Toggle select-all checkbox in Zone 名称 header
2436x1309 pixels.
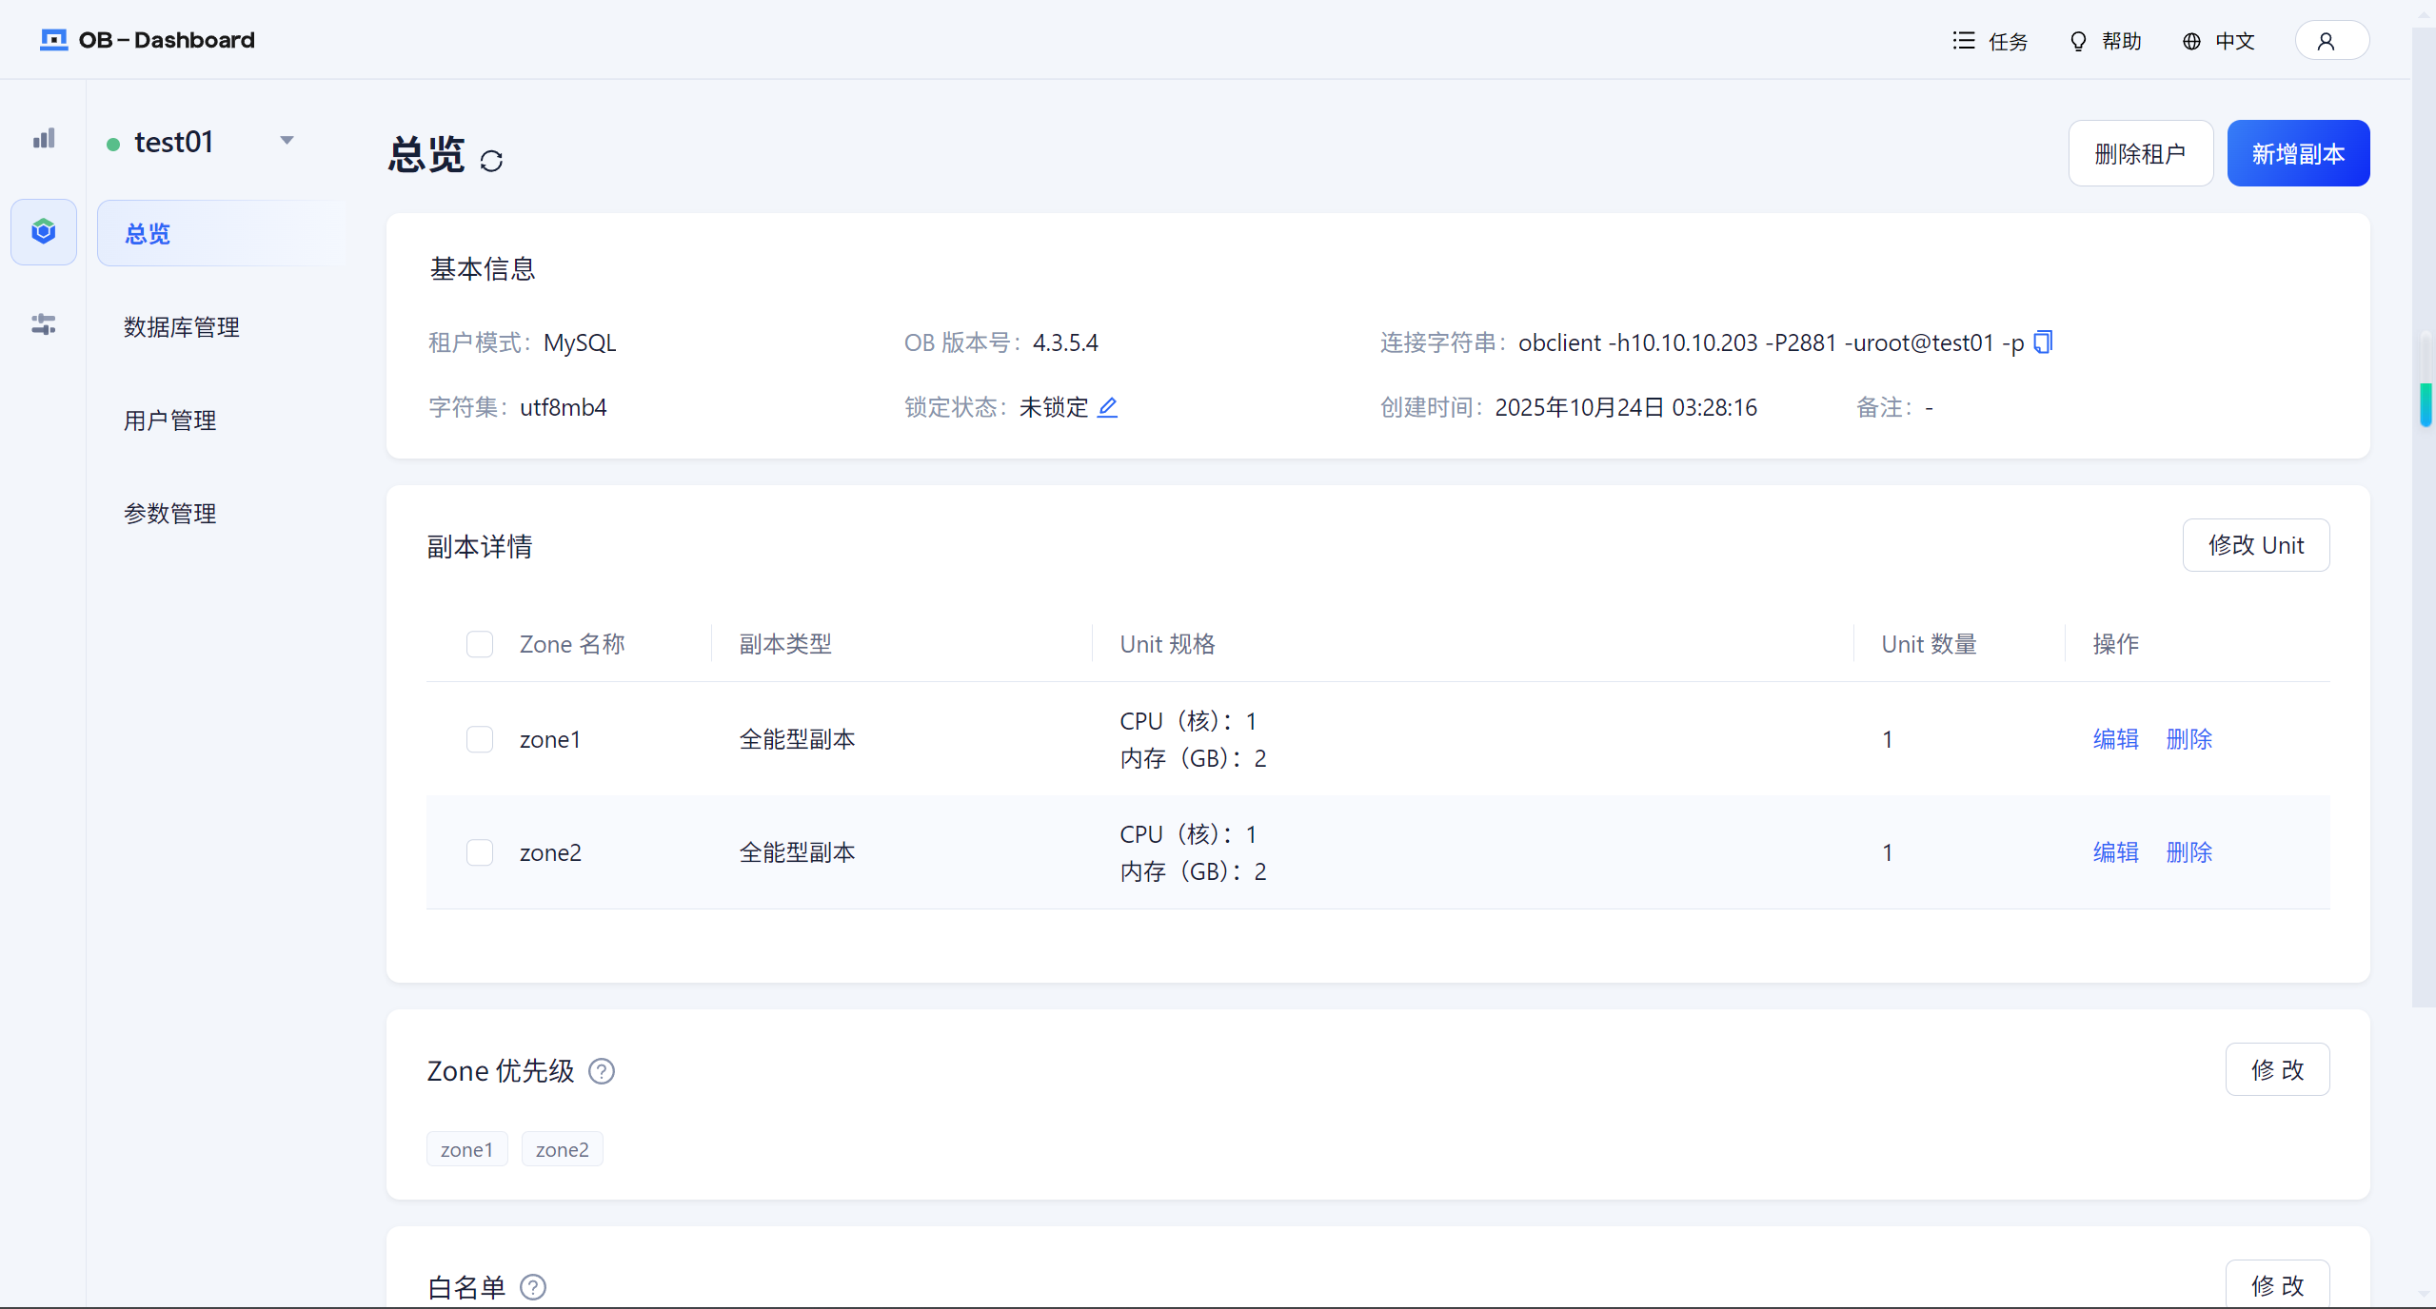[480, 644]
